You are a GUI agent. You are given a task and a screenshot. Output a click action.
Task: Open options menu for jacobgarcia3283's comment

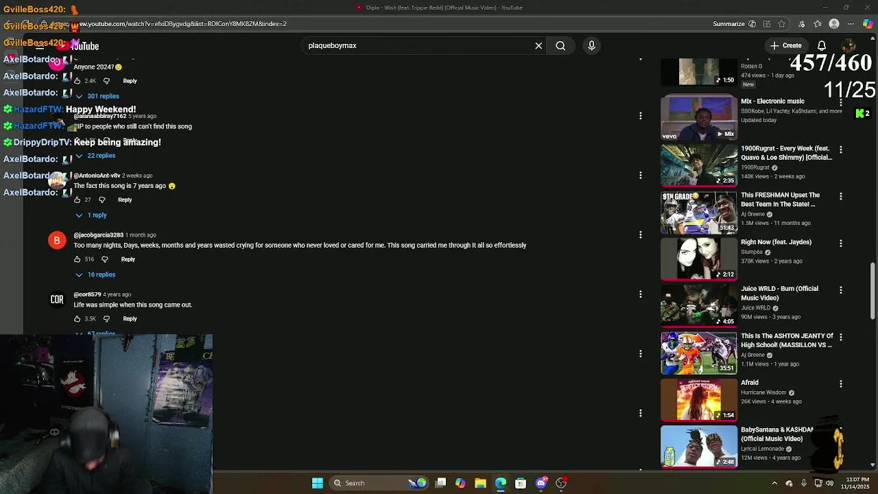click(x=640, y=235)
